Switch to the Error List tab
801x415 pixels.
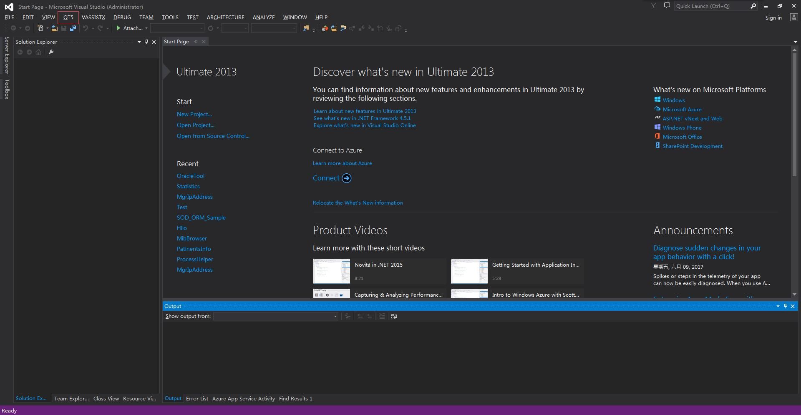[x=197, y=399]
